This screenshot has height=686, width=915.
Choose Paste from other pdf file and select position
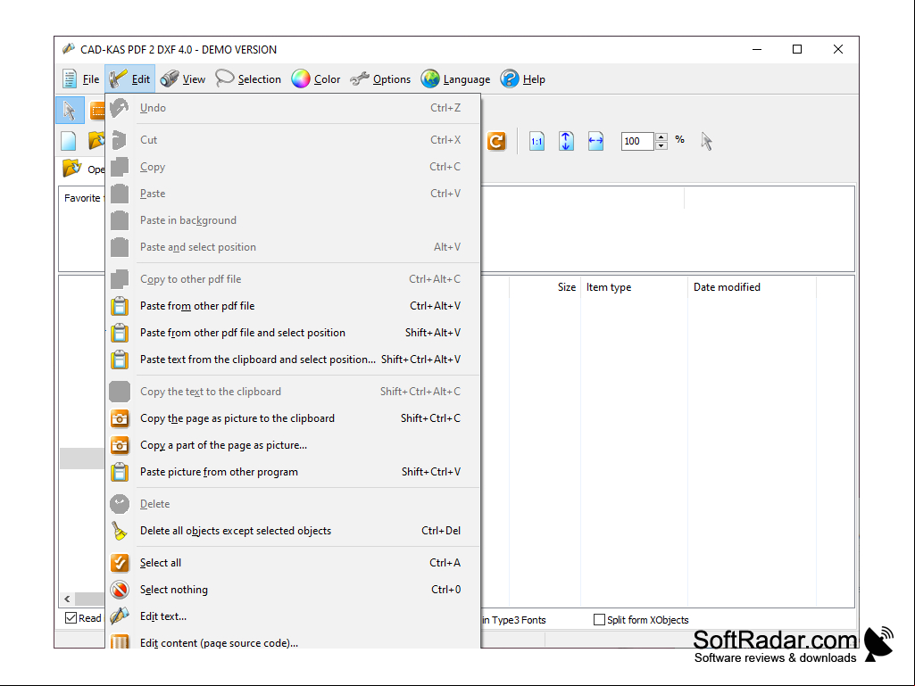(x=294, y=333)
